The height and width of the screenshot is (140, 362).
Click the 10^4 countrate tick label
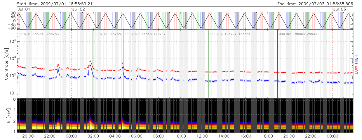point(11,41)
